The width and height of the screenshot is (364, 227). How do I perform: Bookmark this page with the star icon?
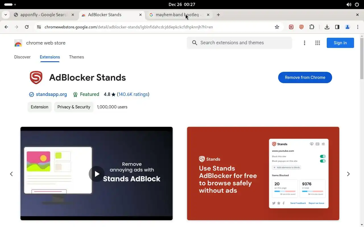(277, 27)
